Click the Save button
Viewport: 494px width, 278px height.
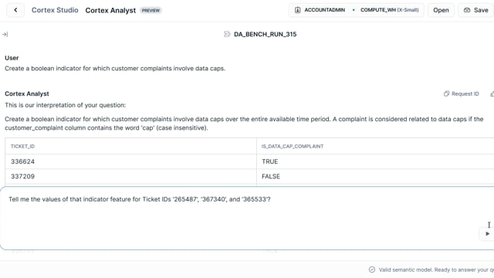click(476, 10)
